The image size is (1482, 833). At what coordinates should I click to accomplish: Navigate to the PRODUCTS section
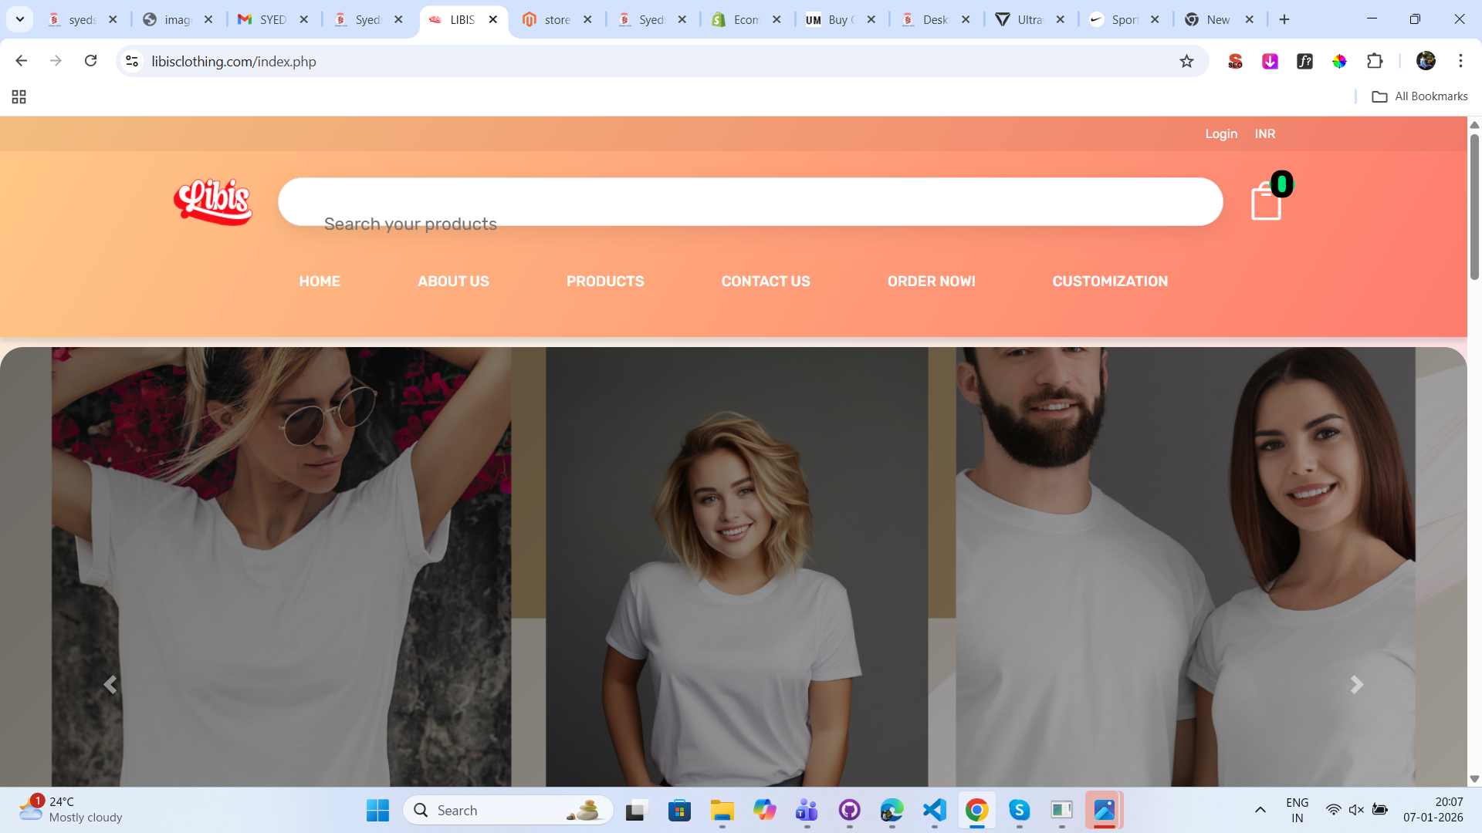pos(605,281)
